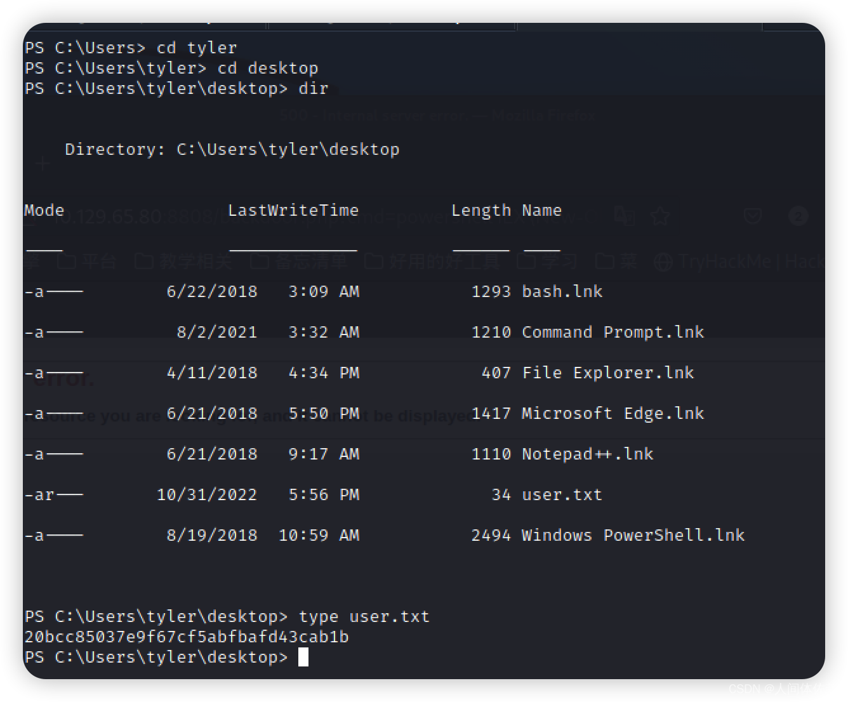Open the TryHackMe bookmark in Firefox
The width and height of the screenshot is (848, 702).
click(739, 262)
